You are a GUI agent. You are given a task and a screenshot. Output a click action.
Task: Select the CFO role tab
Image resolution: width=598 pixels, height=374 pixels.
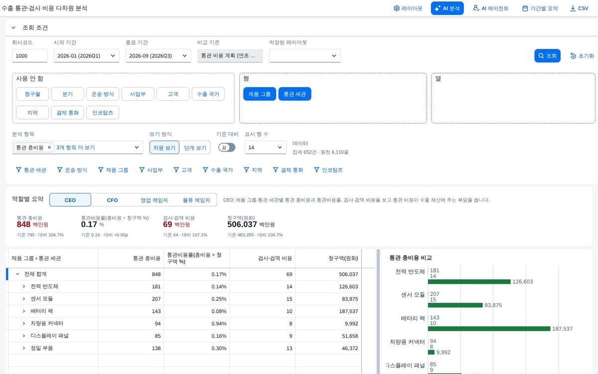(113, 200)
